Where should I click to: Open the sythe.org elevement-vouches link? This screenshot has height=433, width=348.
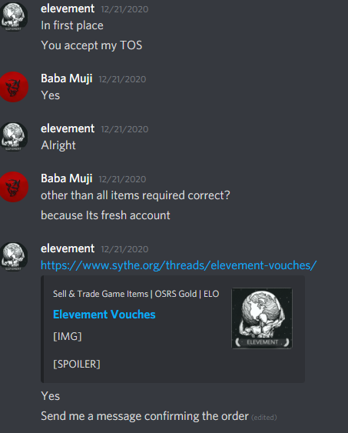point(179,265)
